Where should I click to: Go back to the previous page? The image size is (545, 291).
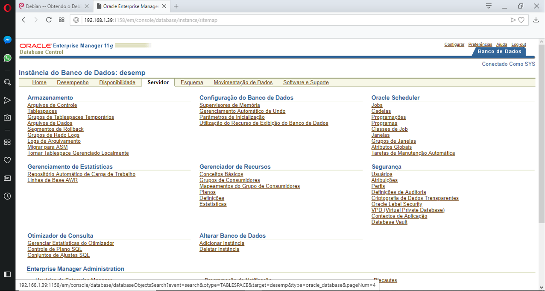(x=23, y=20)
